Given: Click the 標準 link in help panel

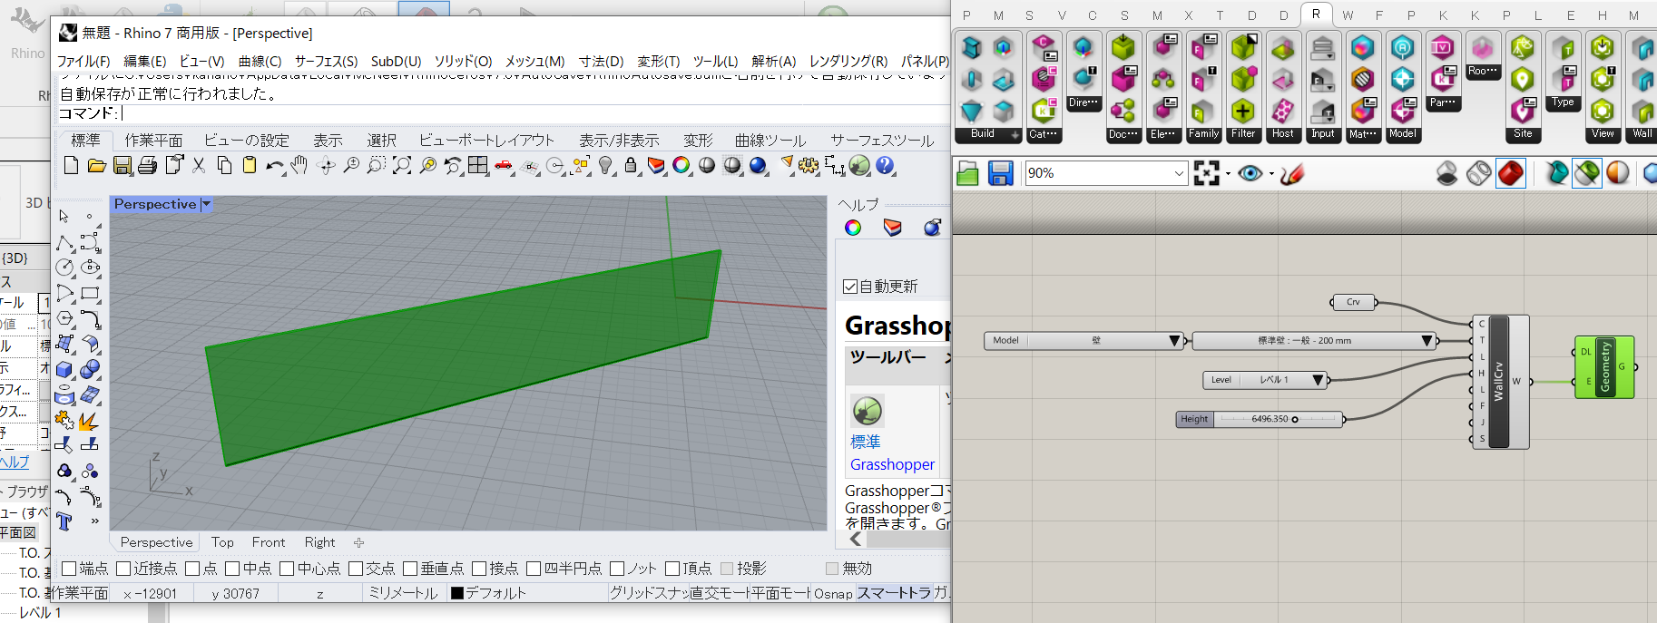Looking at the screenshot, I should (x=866, y=442).
